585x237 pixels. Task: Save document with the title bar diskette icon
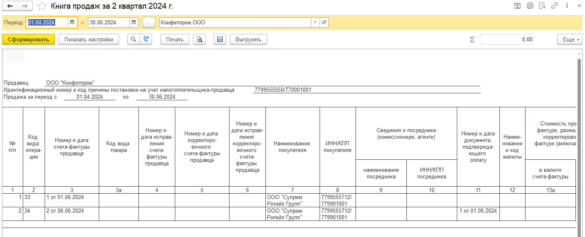click(517, 6)
